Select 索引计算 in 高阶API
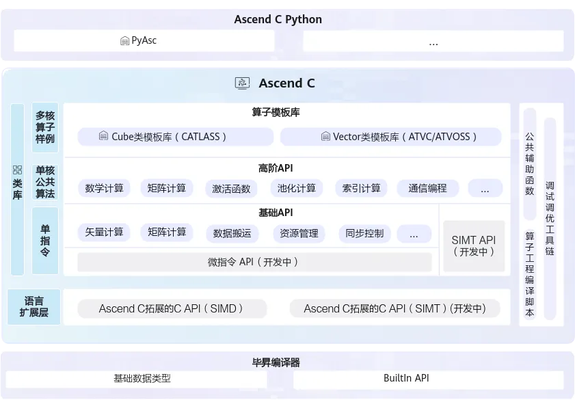 (362, 188)
